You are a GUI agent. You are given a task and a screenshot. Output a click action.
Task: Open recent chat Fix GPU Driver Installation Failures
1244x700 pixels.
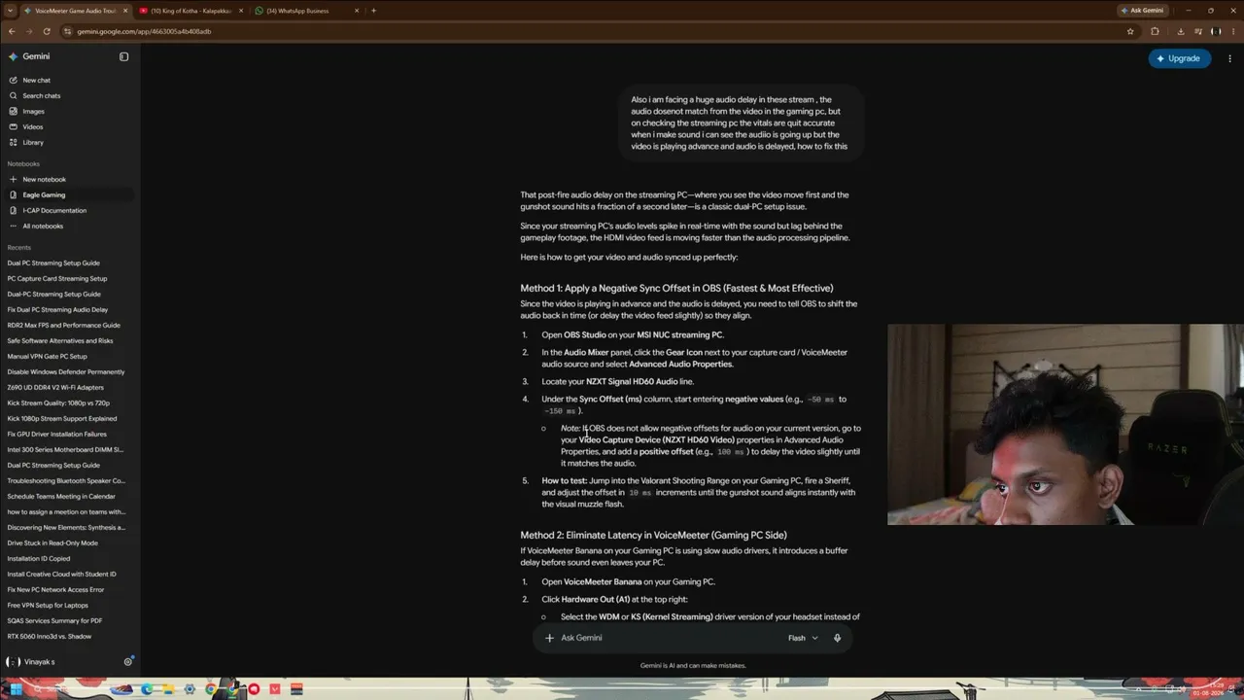coord(57,434)
